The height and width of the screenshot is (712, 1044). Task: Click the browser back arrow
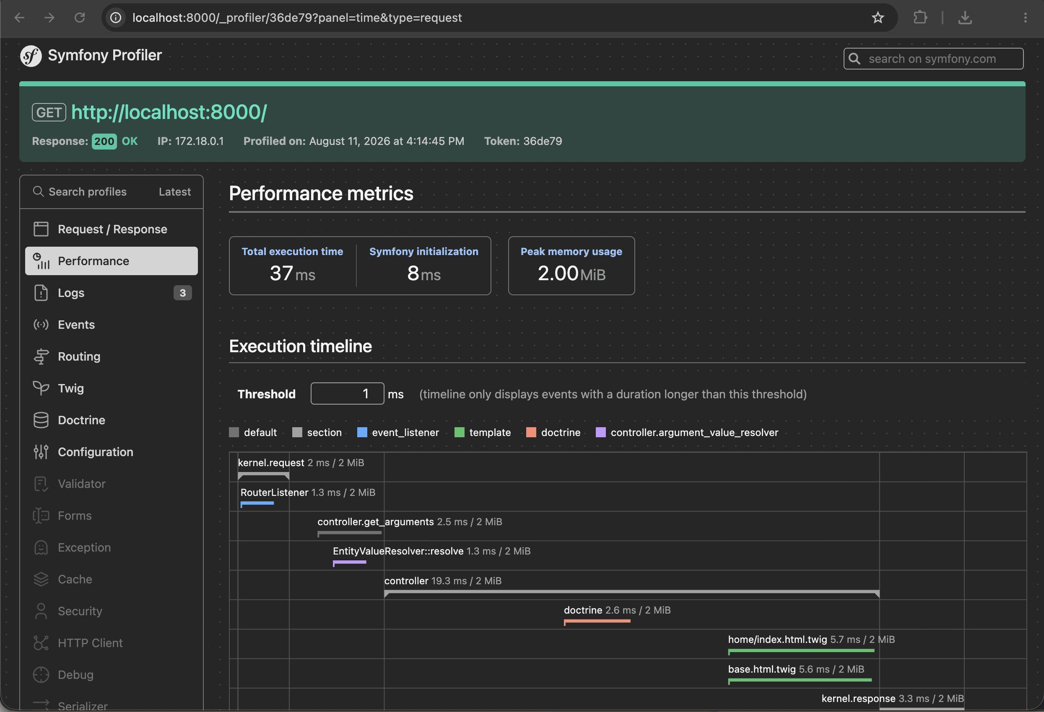point(19,18)
